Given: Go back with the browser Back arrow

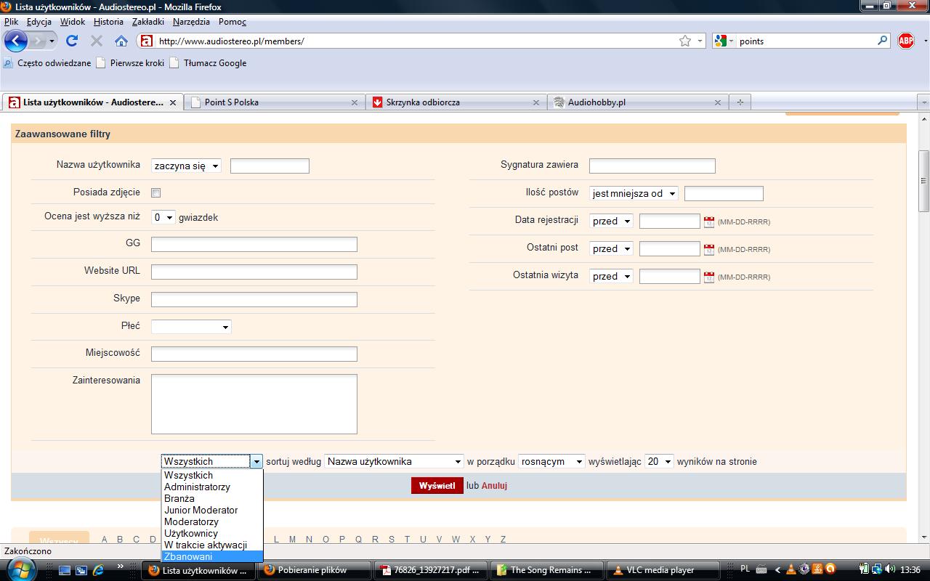Looking at the screenshot, I should click(x=15, y=41).
